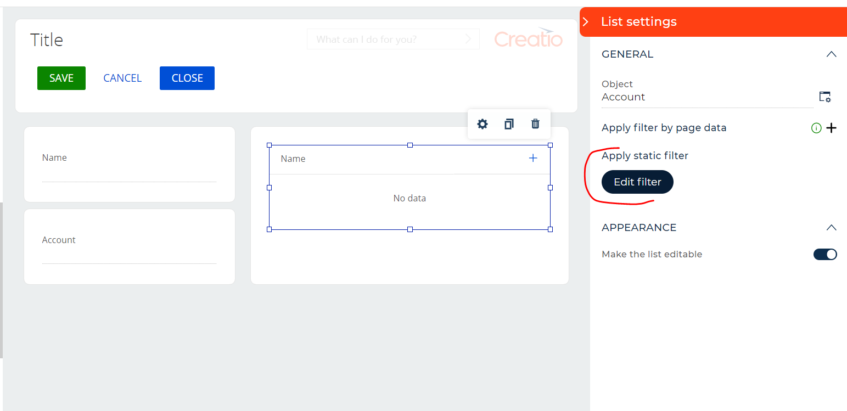Image resolution: width=847 pixels, height=411 pixels.
Task: Collapse the GENERAL section
Action: click(832, 54)
